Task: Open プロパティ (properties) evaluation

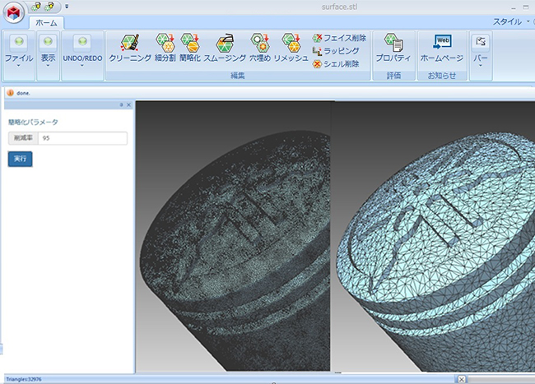Action: [393, 48]
